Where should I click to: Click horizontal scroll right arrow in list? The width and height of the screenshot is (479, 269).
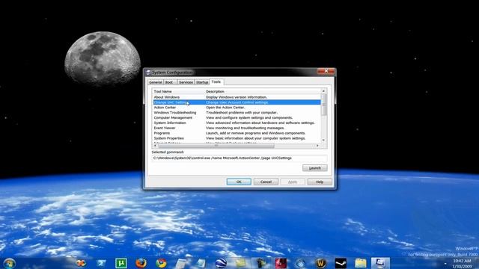317,146
